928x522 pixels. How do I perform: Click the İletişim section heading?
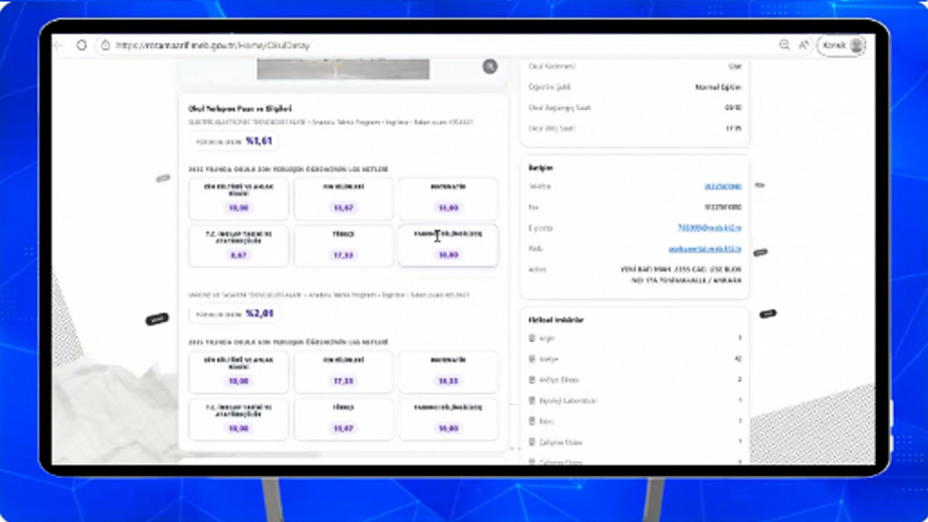(541, 168)
